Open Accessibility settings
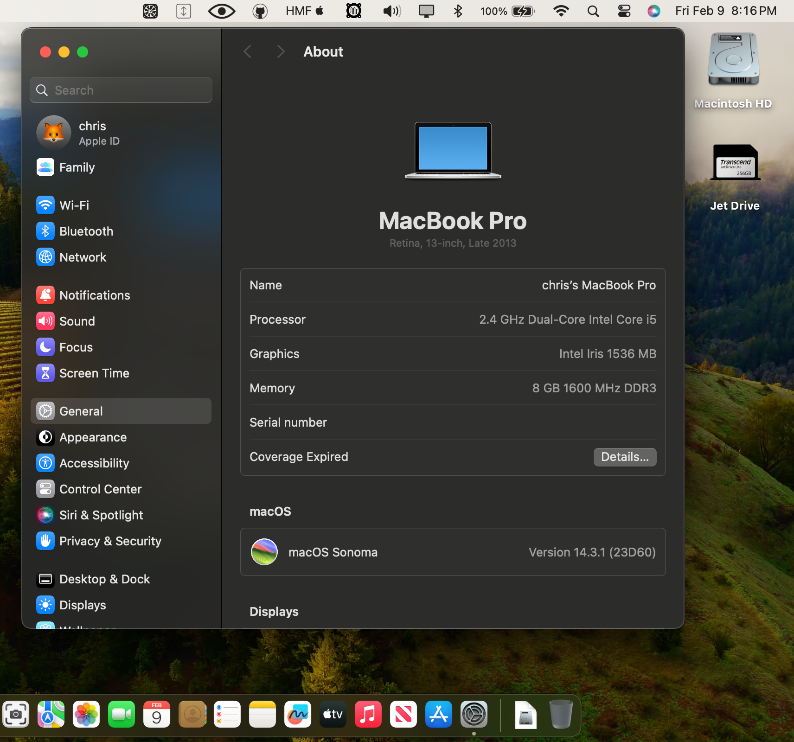 tap(121, 463)
